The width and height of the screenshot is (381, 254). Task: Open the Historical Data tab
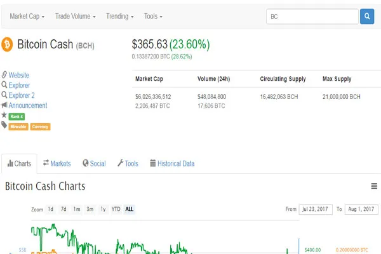(172, 164)
